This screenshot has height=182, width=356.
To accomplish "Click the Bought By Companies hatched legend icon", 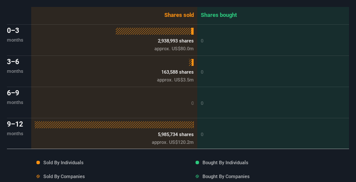I will [x=197, y=176].
